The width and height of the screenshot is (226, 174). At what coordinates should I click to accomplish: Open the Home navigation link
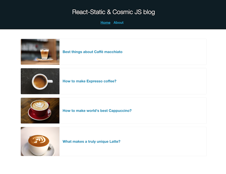[x=105, y=23]
